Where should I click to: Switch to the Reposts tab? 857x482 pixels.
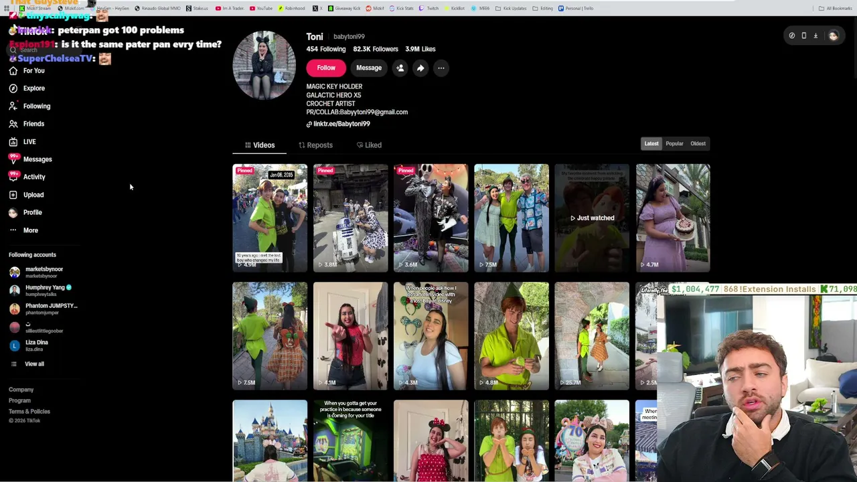pyautogui.click(x=315, y=145)
